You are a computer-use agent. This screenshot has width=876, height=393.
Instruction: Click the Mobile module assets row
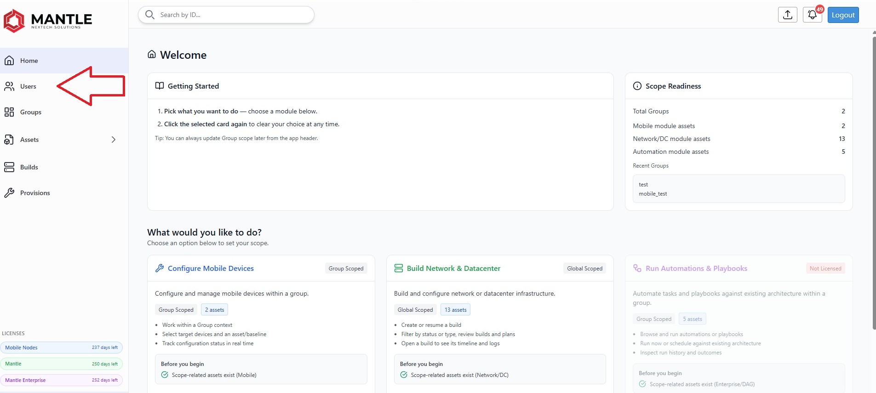coord(739,126)
